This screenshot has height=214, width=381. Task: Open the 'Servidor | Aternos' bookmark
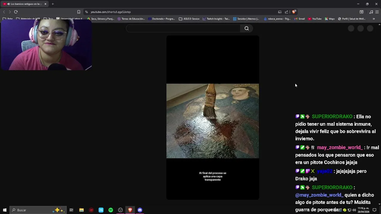point(246,19)
